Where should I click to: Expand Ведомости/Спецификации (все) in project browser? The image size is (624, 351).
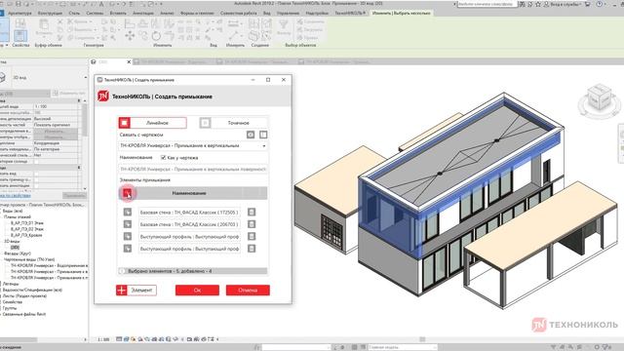pos(32,290)
